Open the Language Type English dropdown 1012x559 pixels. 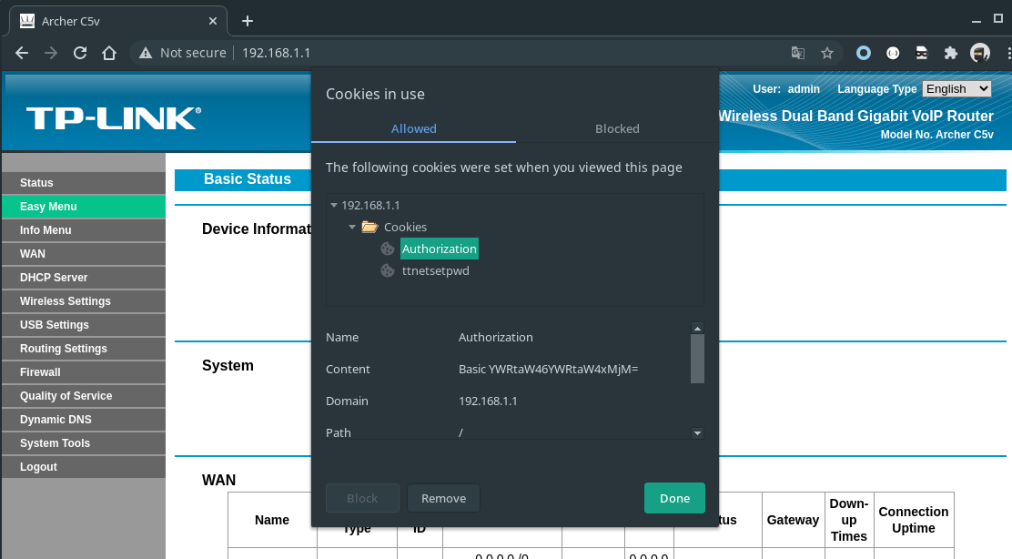coord(956,88)
